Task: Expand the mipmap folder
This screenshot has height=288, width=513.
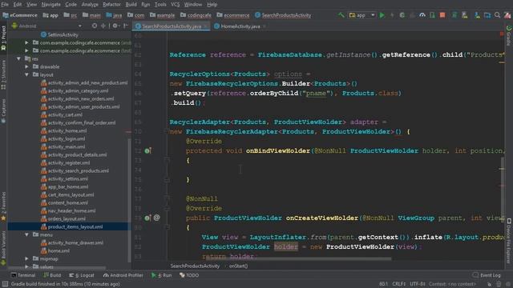Action: click(x=26, y=258)
